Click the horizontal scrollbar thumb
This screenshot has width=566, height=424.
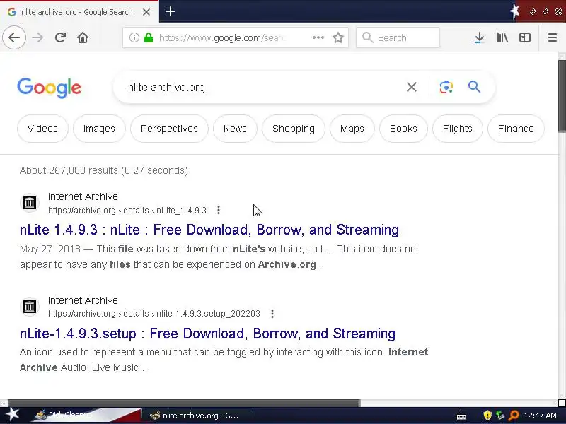tap(184, 403)
